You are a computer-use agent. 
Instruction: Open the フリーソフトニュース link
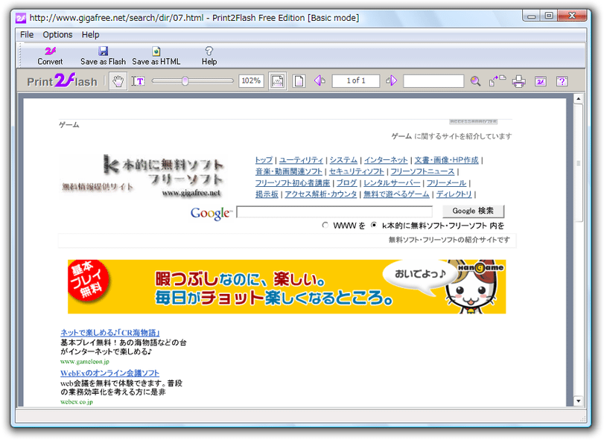(422, 171)
